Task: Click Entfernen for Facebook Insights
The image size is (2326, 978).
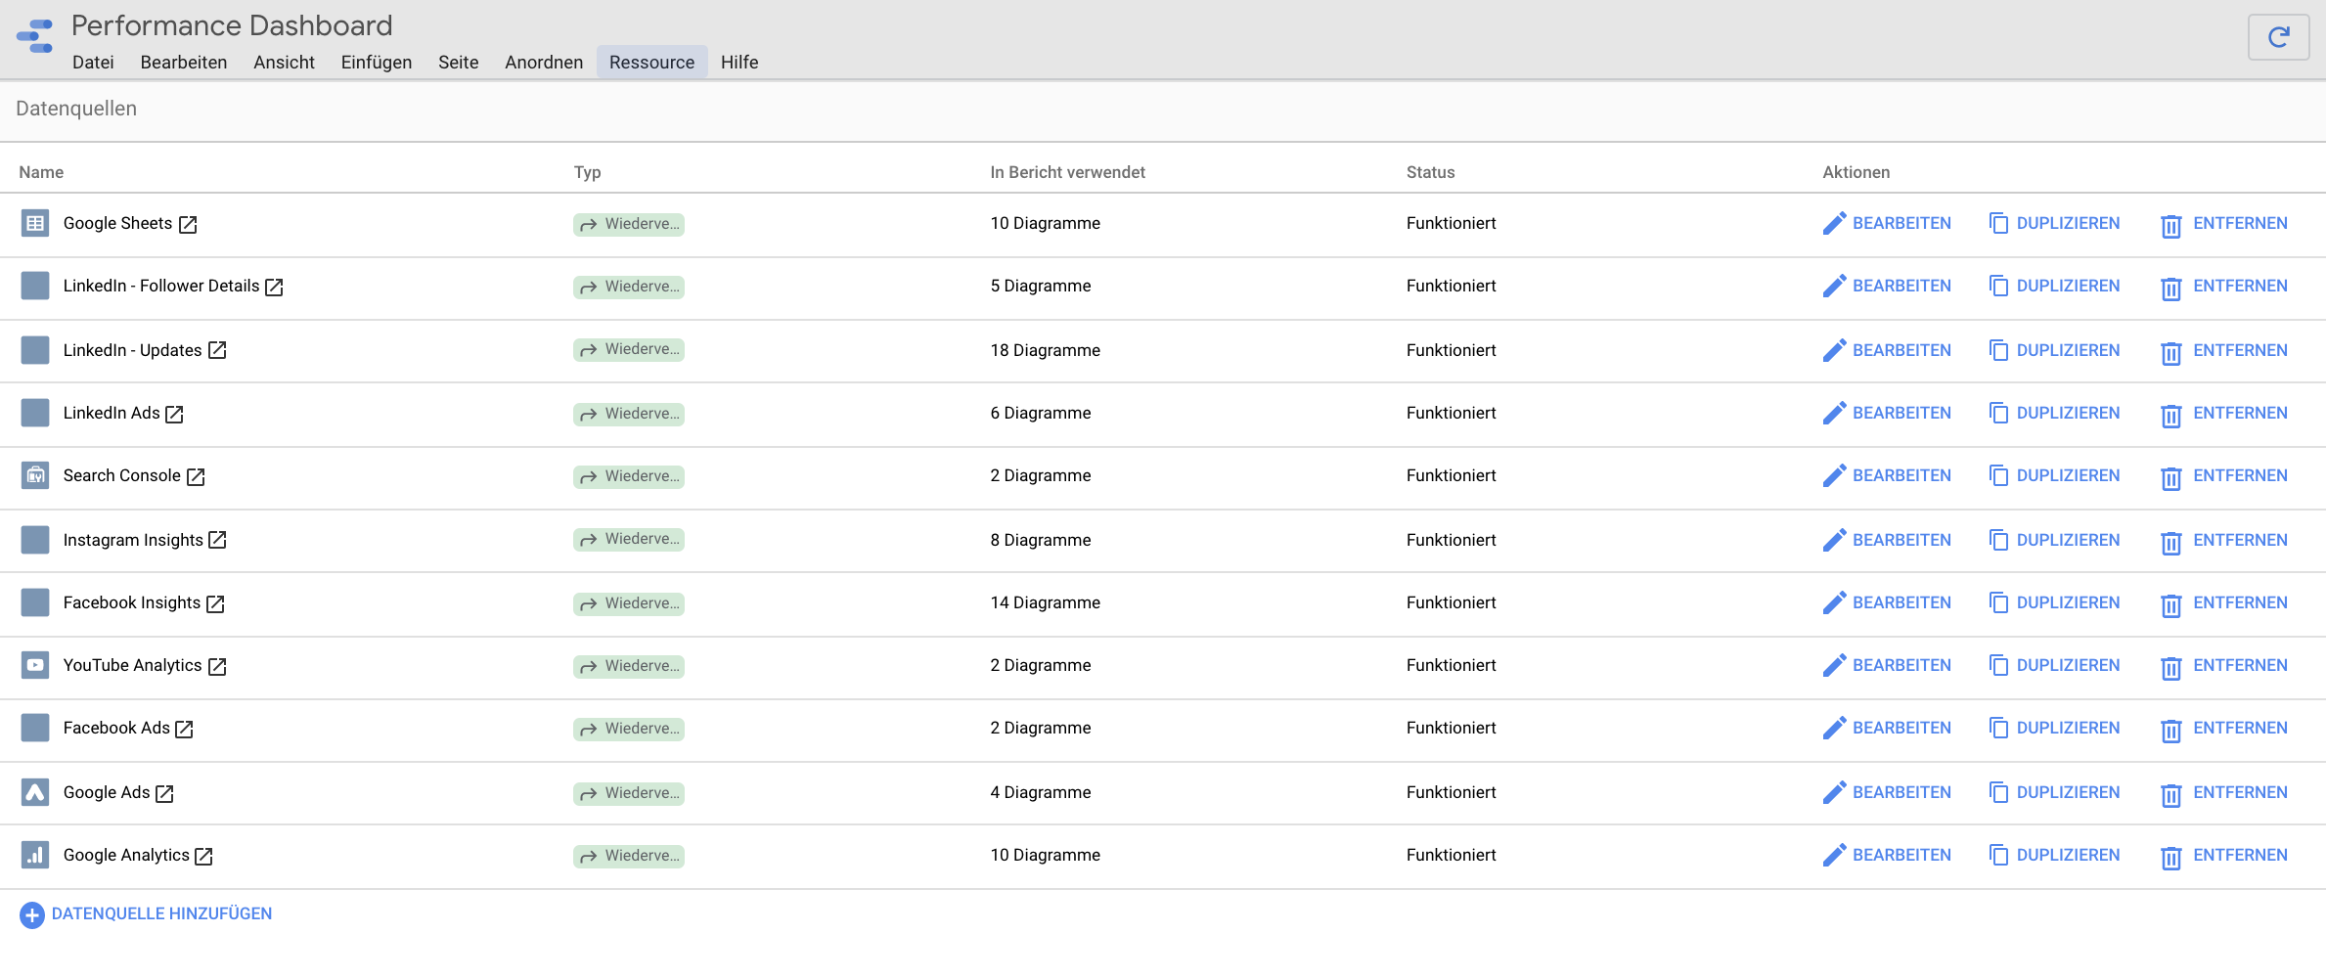Action: 2224,603
